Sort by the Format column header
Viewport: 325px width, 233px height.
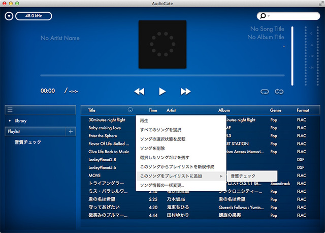(303, 110)
